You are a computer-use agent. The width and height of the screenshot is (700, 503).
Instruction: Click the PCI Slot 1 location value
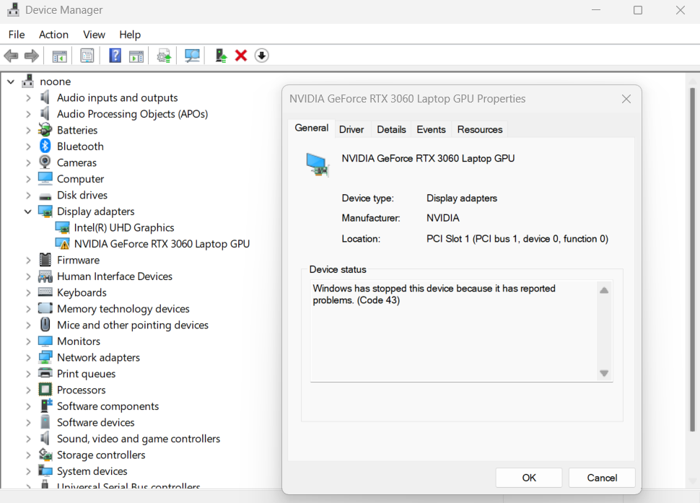click(x=517, y=239)
